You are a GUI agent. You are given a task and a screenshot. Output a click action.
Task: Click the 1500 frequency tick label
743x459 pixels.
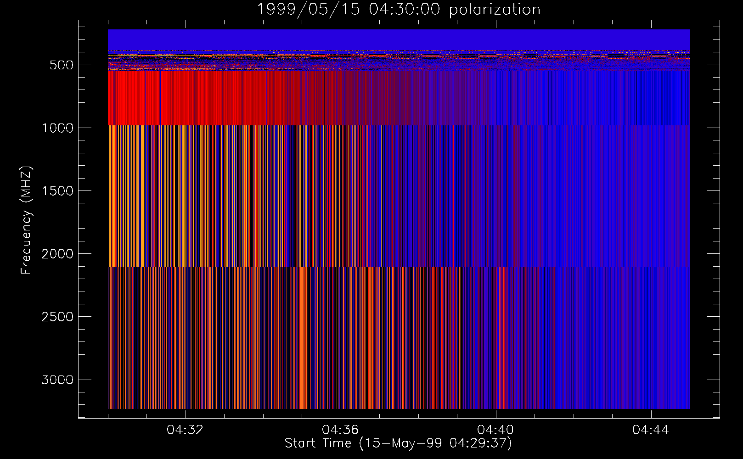click(57, 191)
